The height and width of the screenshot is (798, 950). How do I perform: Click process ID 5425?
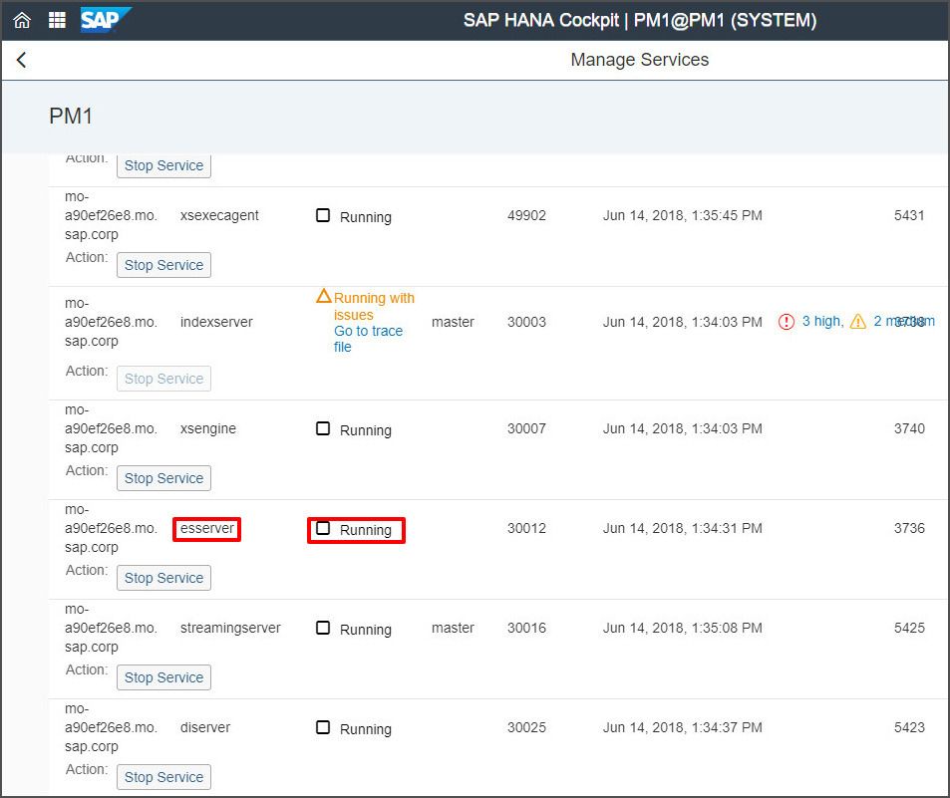point(909,628)
